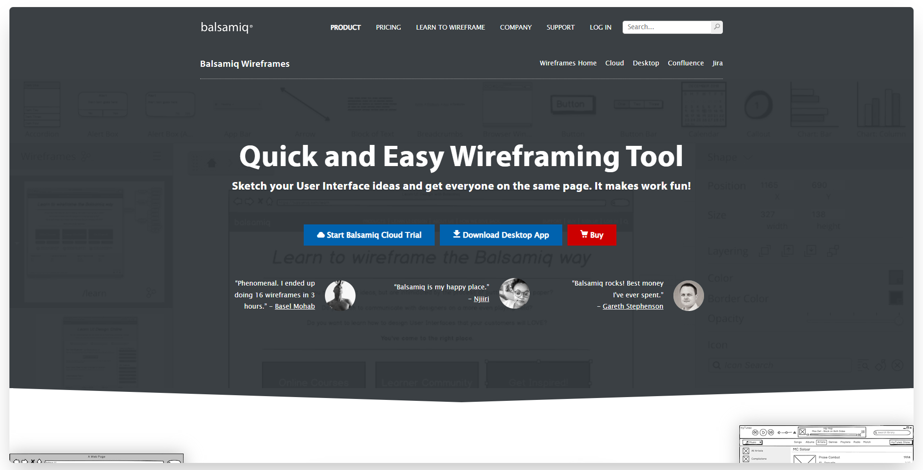Toggle repeat in the myTunez player

click(x=808, y=435)
